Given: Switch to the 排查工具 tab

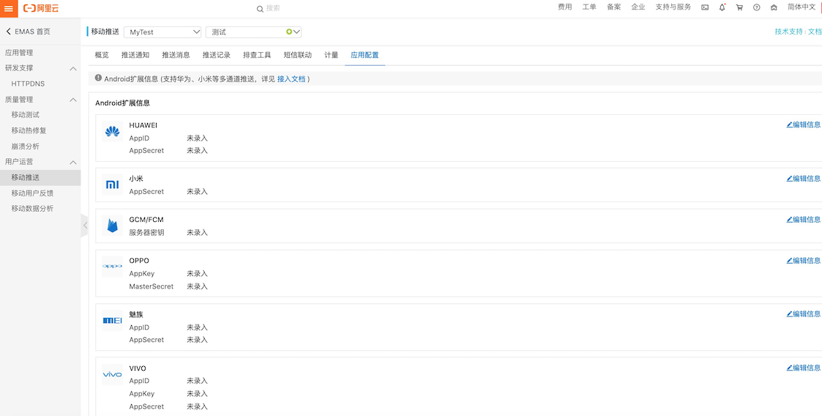Looking at the screenshot, I should tap(257, 55).
